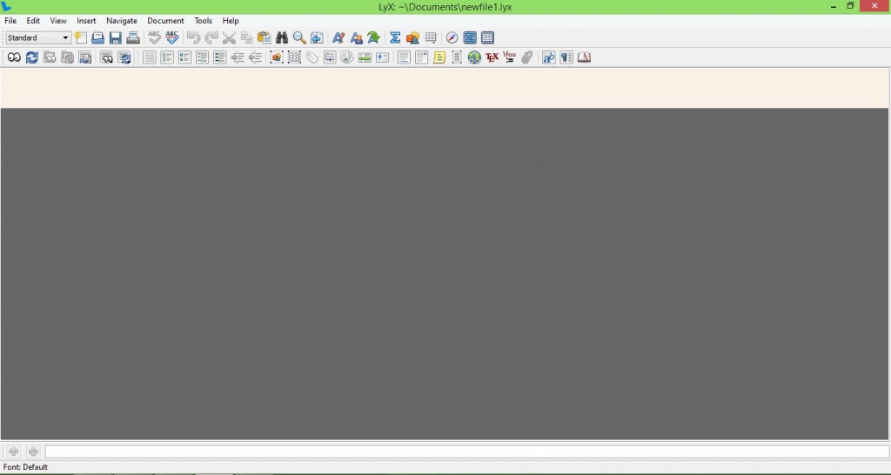This screenshot has height=475, width=891.
Task: Toggle the outline compass icon
Action: 452,38
